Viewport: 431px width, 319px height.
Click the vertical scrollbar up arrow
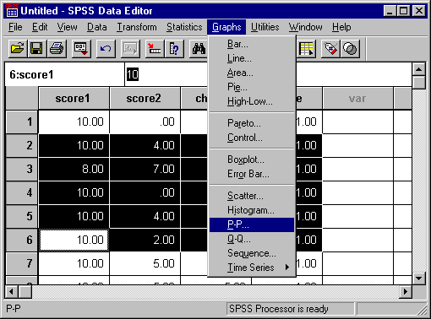(419, 69)
